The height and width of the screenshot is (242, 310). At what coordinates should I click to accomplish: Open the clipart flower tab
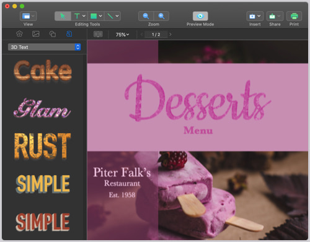19,34
